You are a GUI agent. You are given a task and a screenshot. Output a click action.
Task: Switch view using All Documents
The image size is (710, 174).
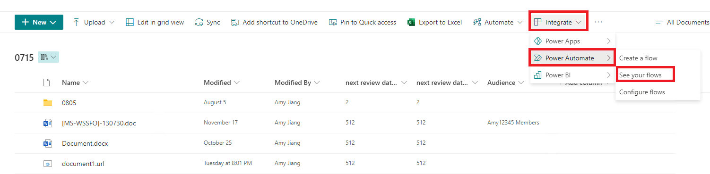point(682,22)
